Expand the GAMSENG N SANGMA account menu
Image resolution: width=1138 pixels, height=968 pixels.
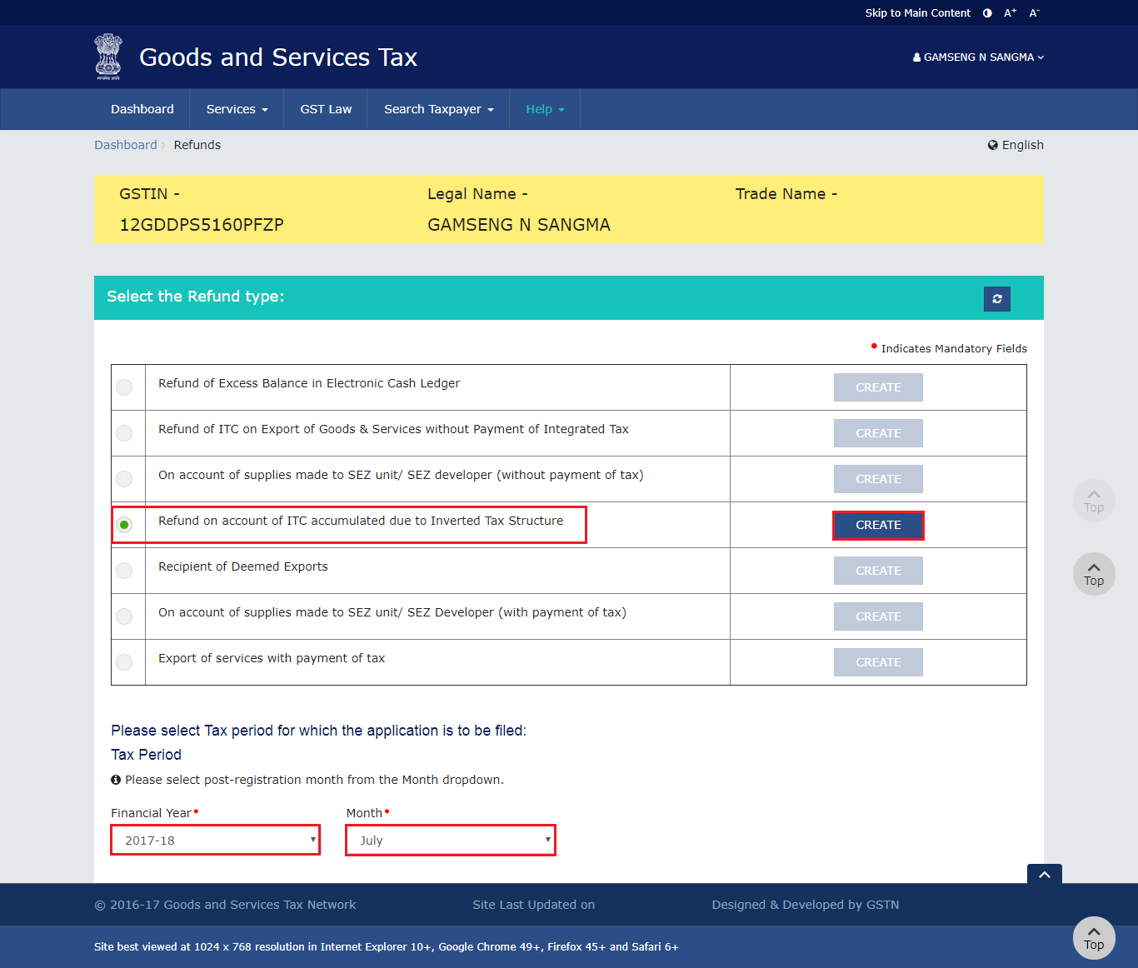tap(978, 57)
